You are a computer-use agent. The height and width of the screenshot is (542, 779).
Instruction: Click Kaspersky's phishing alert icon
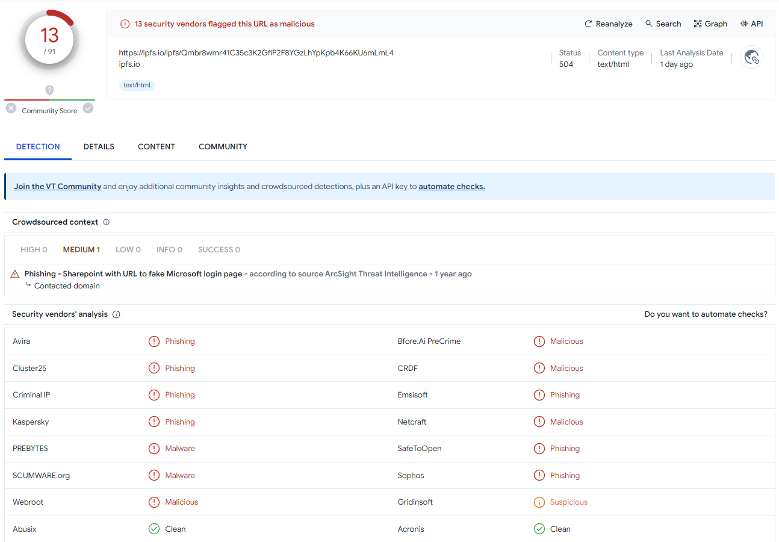(x=154, y=422)
